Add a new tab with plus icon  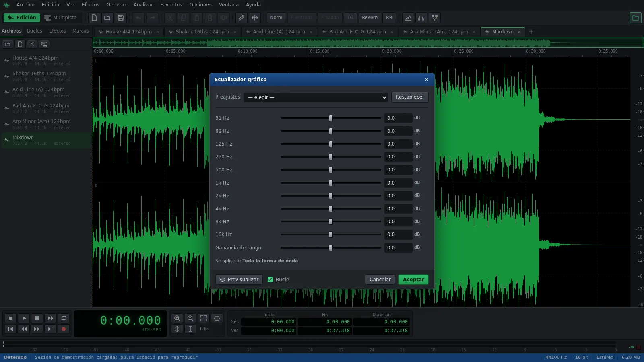tap(531, 32)
